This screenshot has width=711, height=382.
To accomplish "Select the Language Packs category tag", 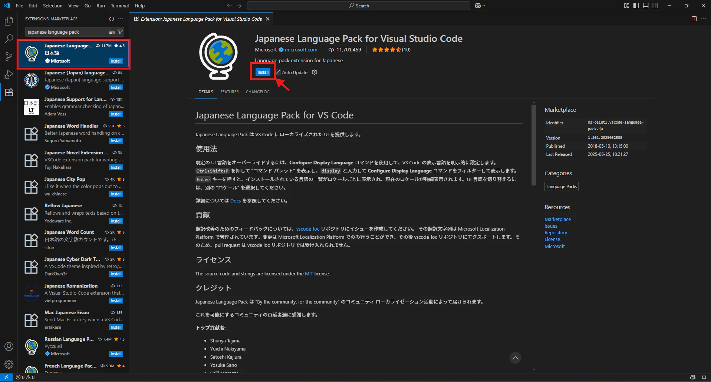I will (x=562, y=187).
